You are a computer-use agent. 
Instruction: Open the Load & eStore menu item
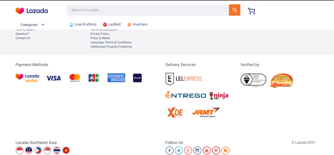(x=83, y=24)
